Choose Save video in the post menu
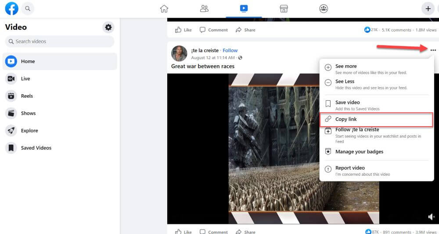The width and height of the screenshot is (439, 234). [377, 105]
